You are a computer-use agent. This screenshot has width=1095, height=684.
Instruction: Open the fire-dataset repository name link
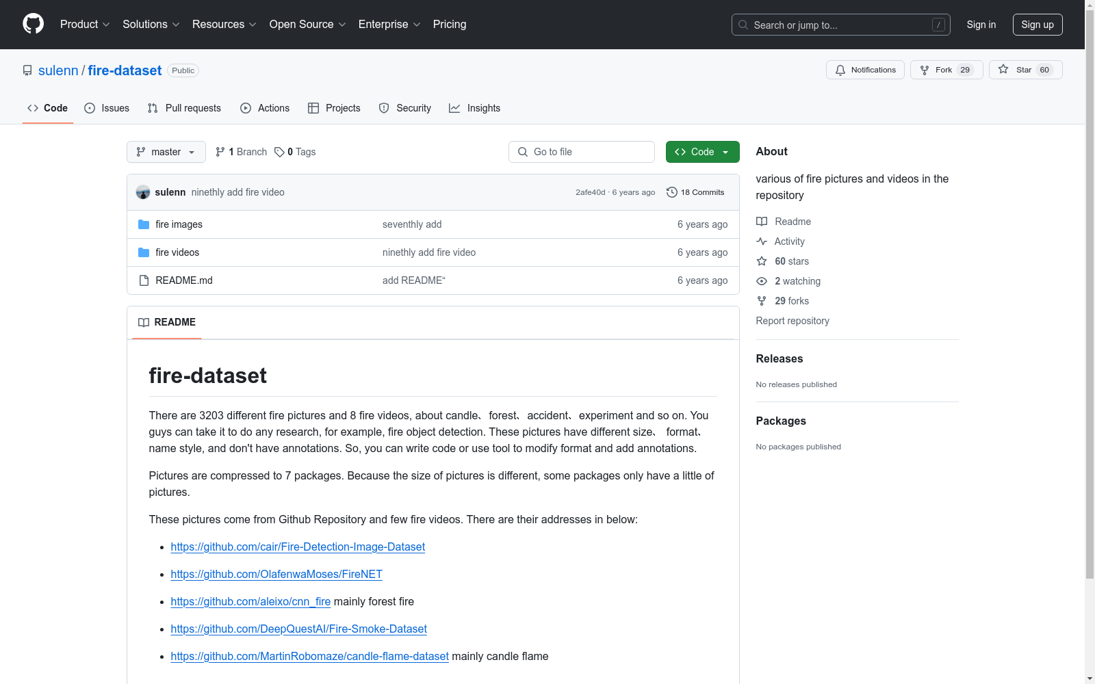(125, 70)
